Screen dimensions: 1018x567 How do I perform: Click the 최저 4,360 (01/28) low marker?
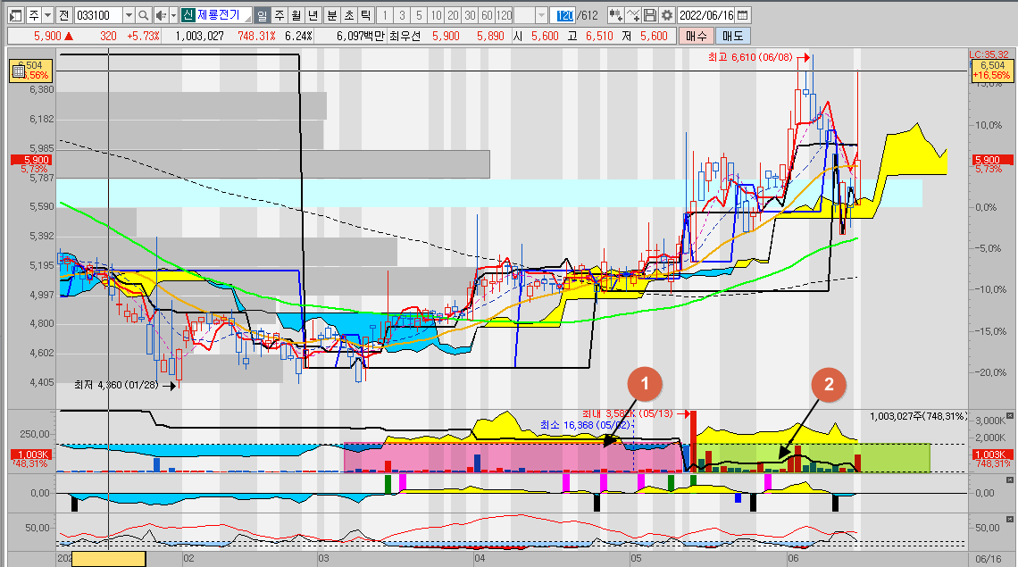pyautogui.click(x=116, y=385)
